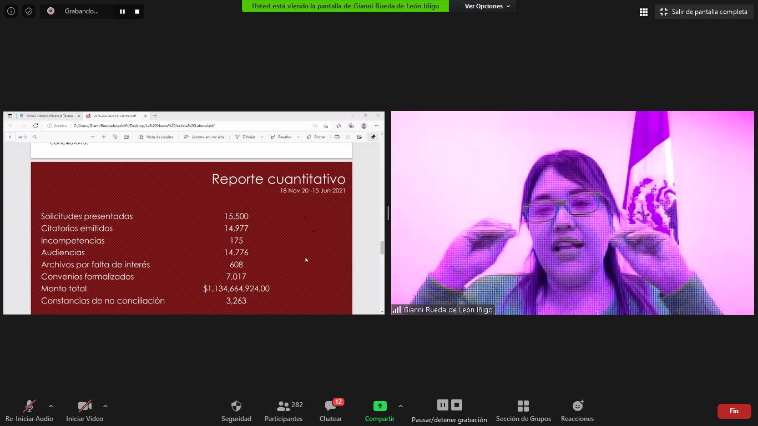Fit PDF to page width icon
Viewport: 758px width, 426px height.
[x=126, y=137]
